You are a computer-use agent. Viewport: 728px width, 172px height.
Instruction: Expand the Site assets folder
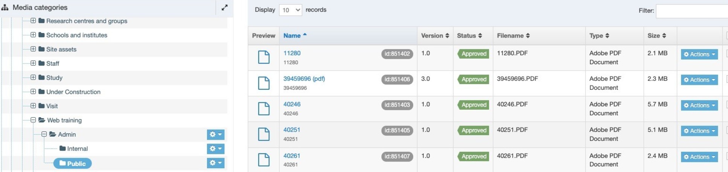pyautogui.click(x=33, y=49)
